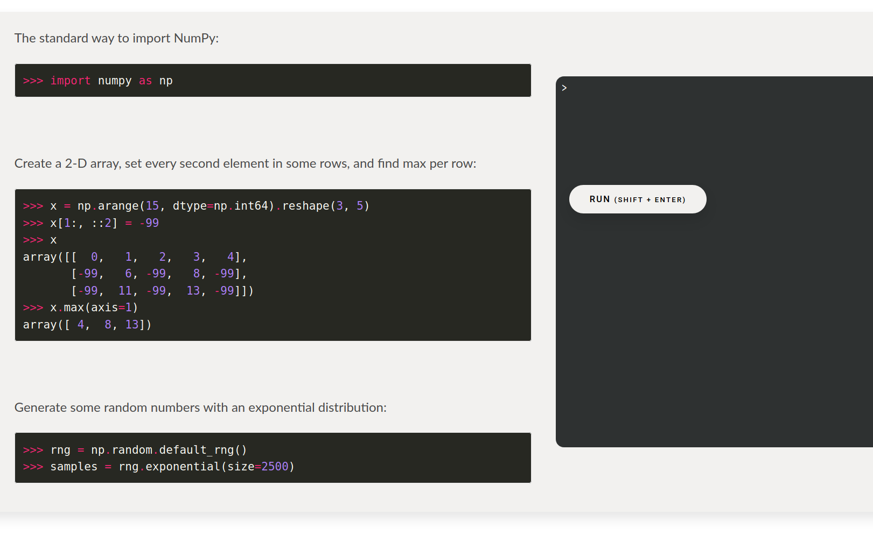Click 'Generate some random numbers' description text
Image resolution: width=873 pixels, height=536 pixels.
click(x=200, y=408)
